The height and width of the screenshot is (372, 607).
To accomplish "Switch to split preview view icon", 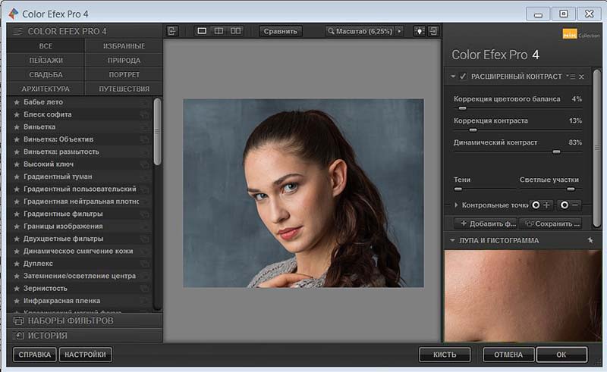I will coord(219,31).
